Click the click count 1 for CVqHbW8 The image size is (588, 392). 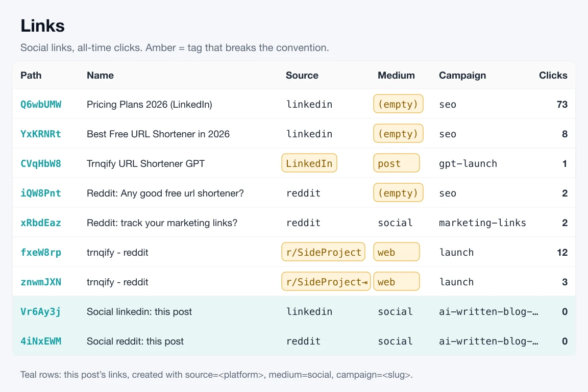tap(565, 163)
